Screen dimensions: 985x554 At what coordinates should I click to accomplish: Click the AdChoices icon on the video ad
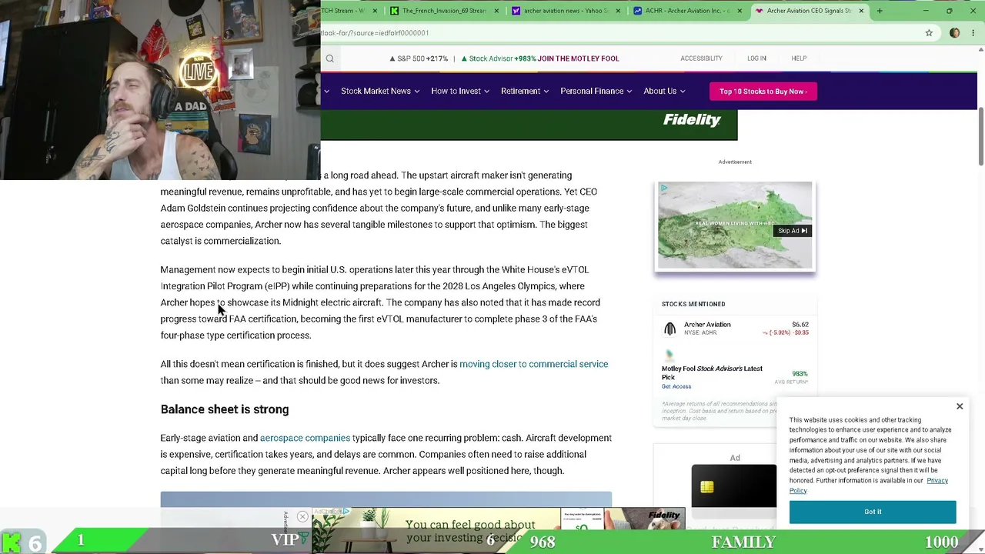(x=664, y=188)
